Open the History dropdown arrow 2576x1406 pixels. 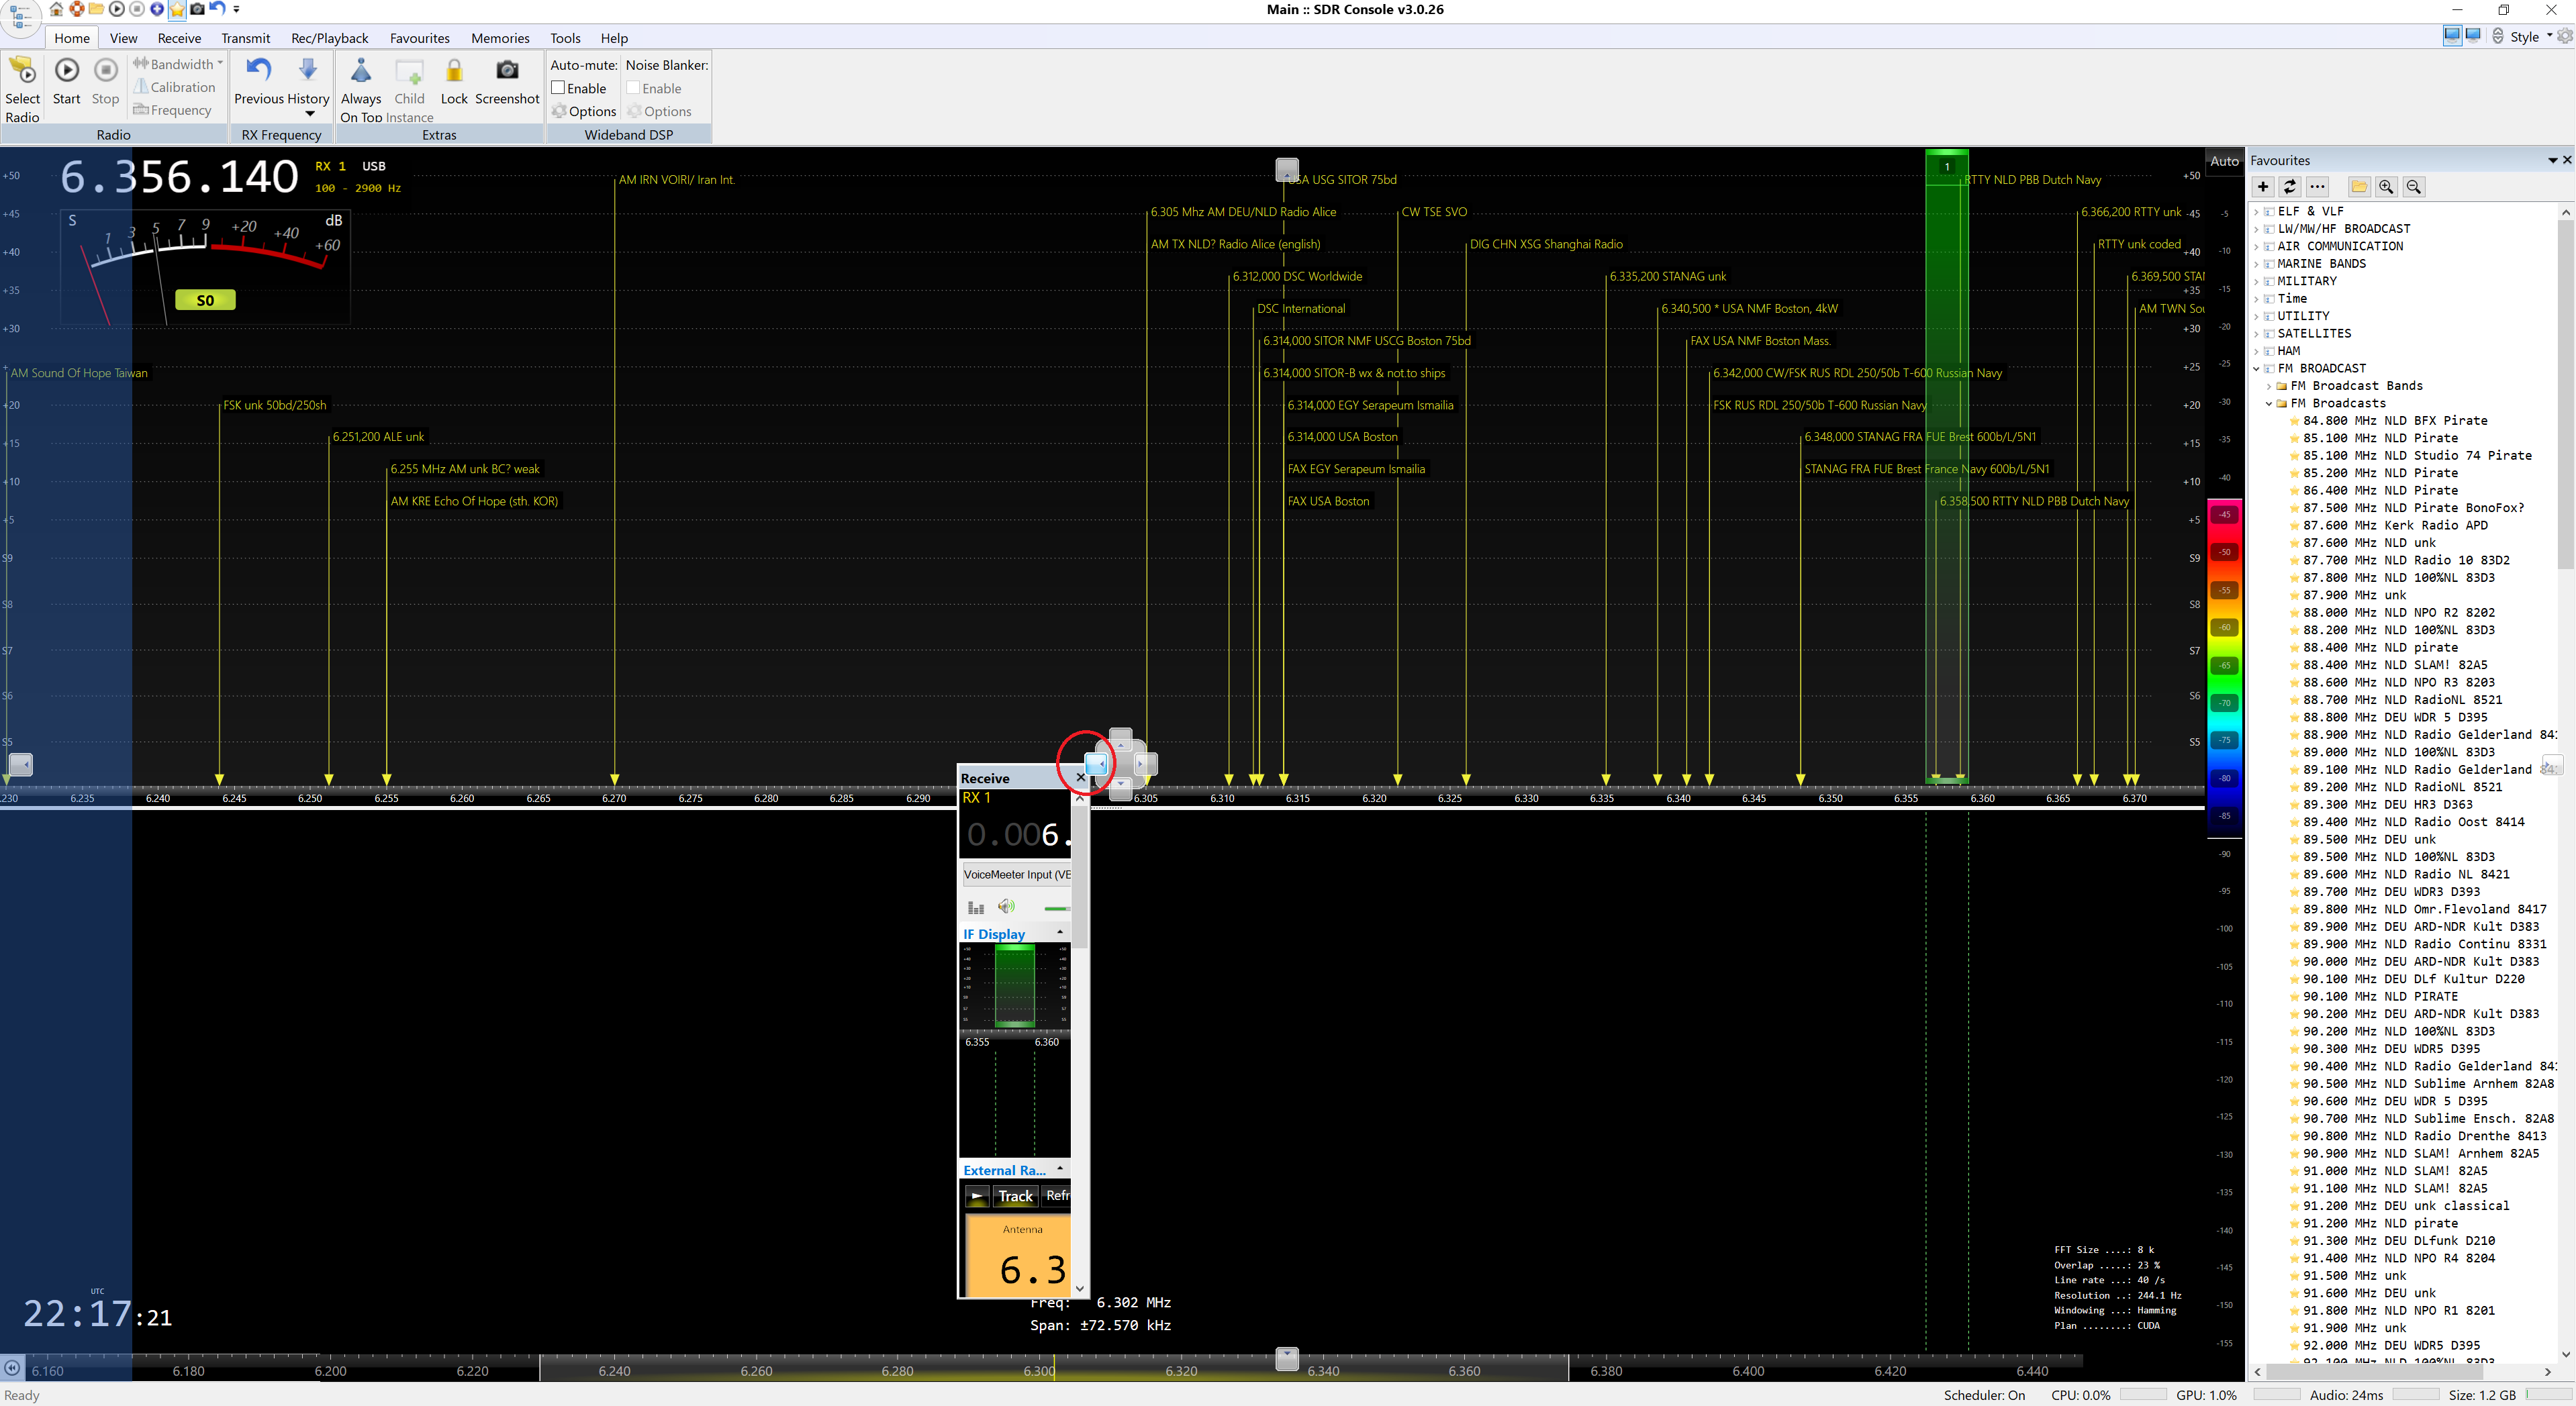(x=309, y=114)
